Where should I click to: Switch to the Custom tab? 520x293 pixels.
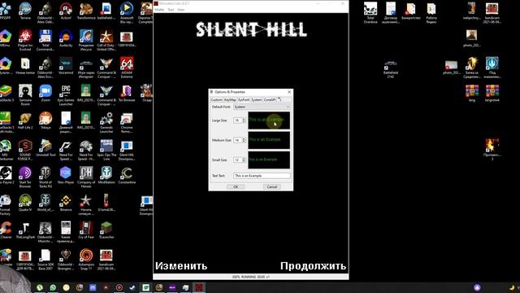[x=216, y=99]
